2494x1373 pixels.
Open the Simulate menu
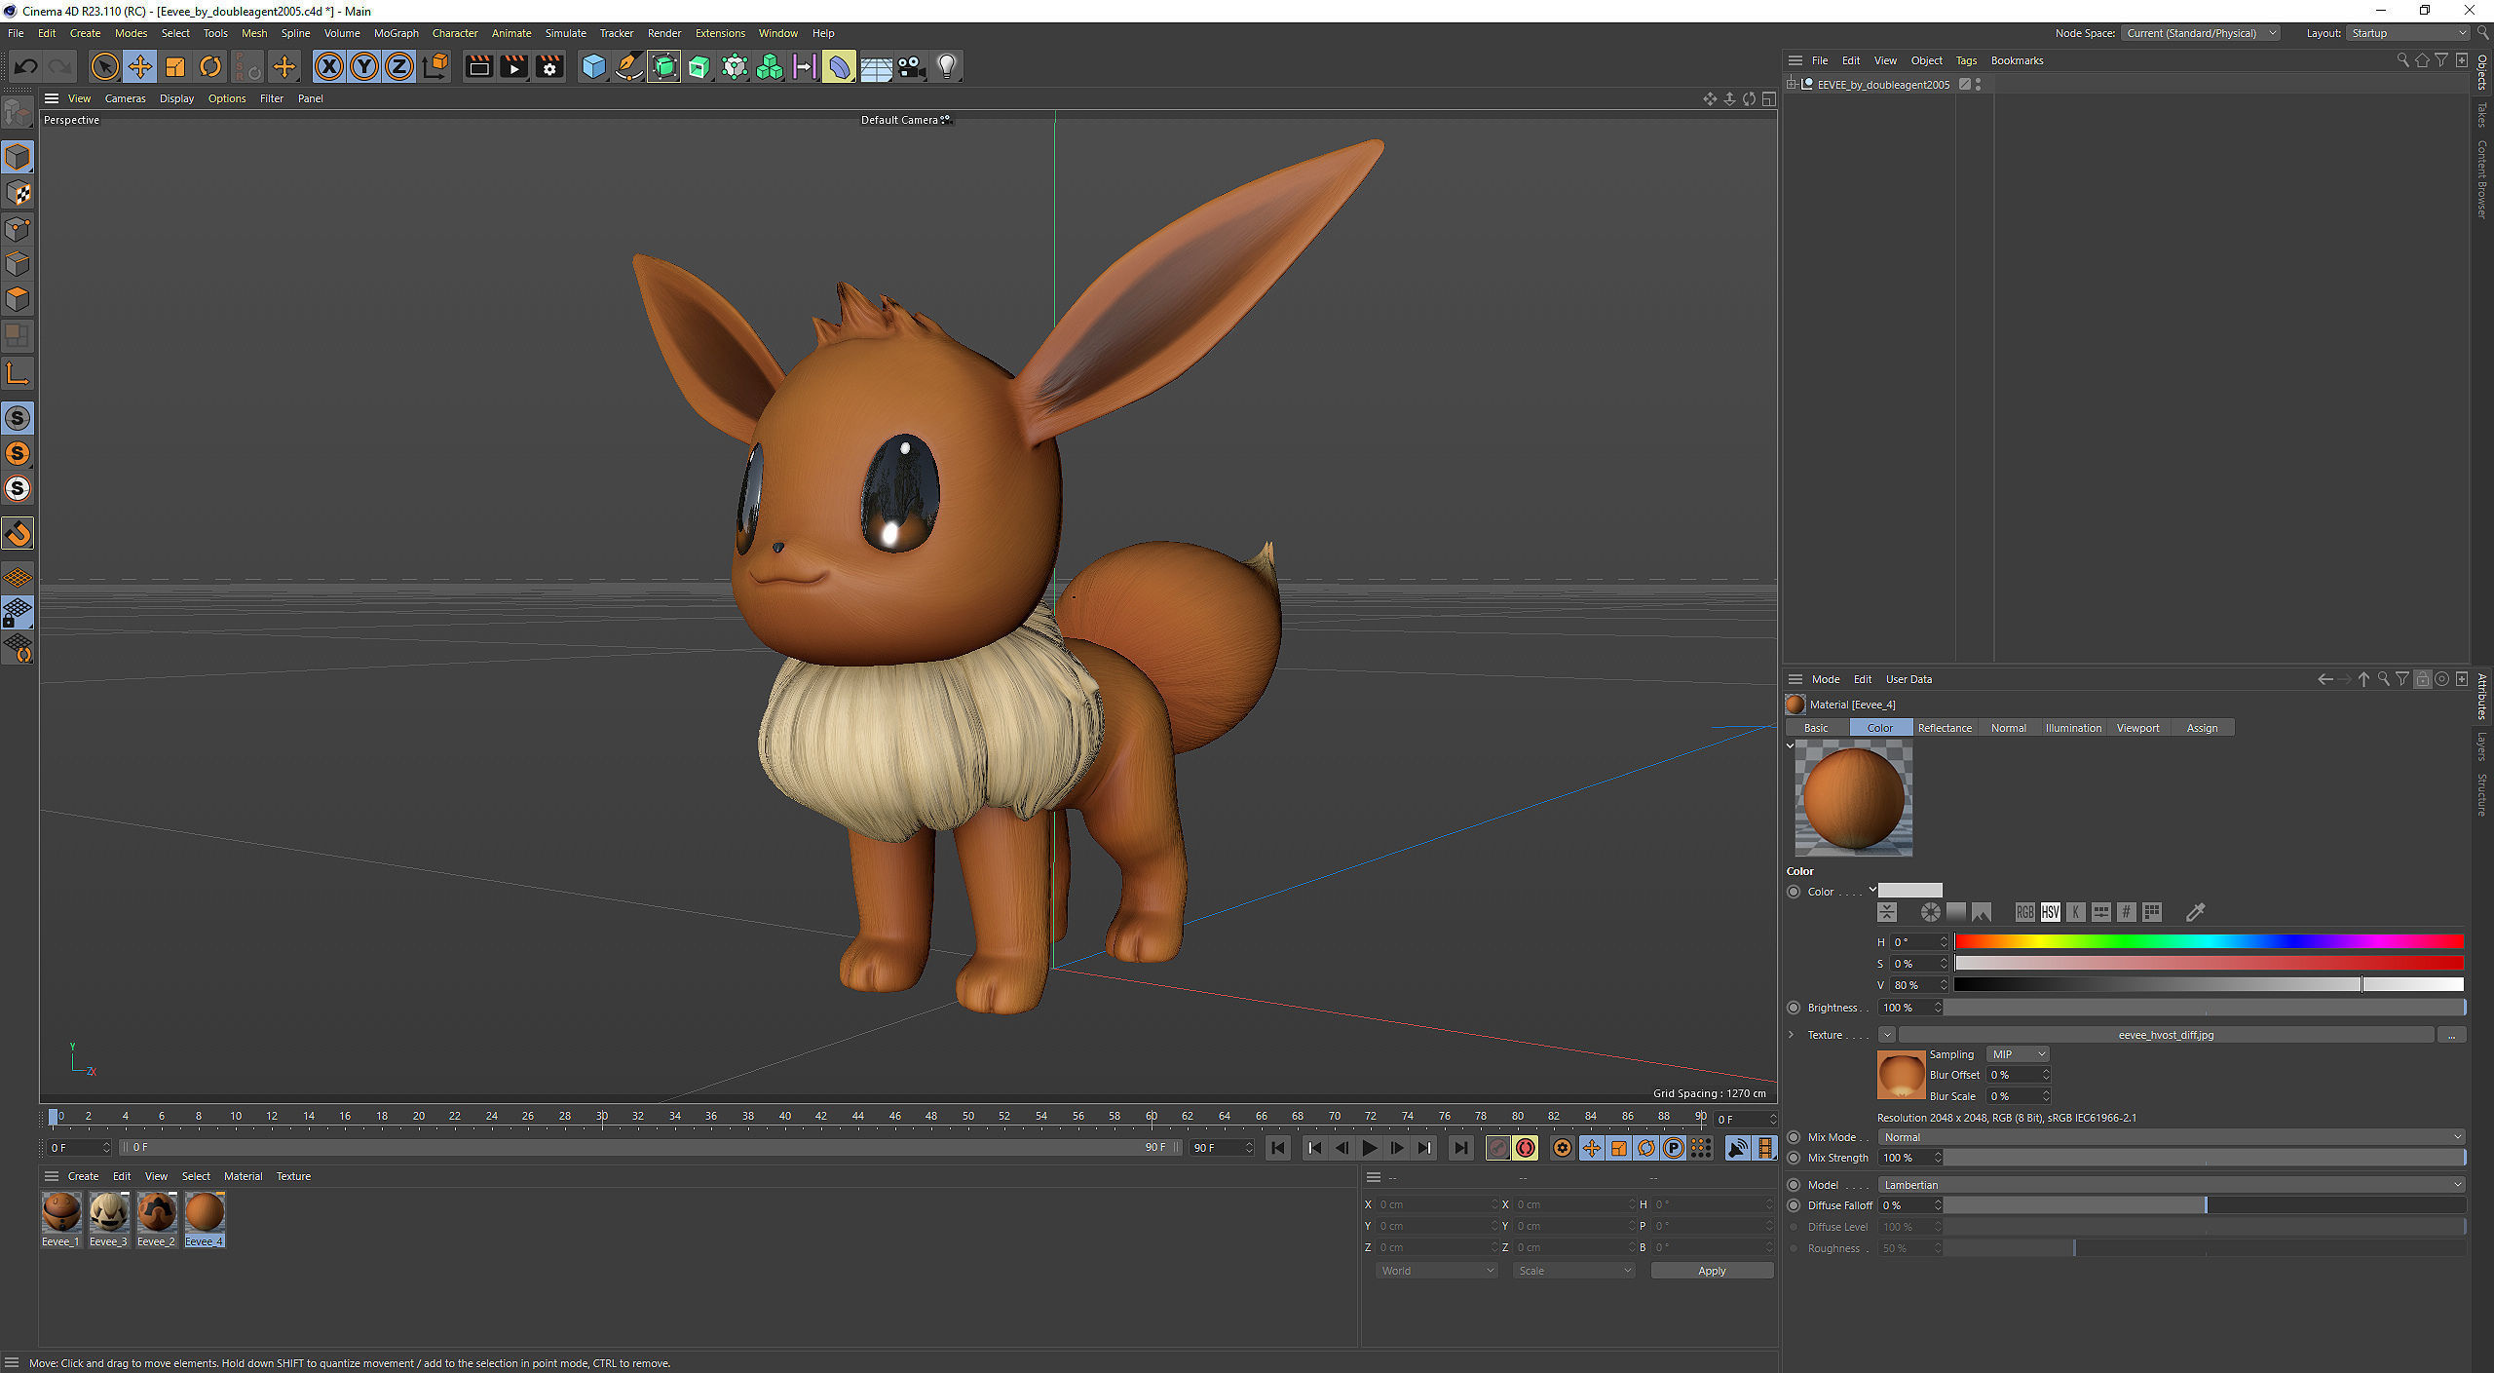(x=565, y=33)
